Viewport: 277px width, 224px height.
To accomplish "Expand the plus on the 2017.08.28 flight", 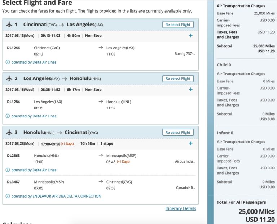I will tap(190, 143).
